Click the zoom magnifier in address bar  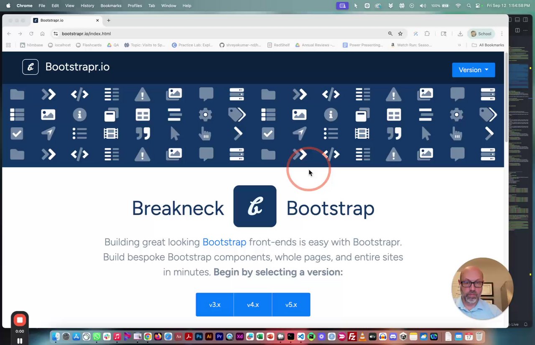pyautogui.click(x=390, y=34)
